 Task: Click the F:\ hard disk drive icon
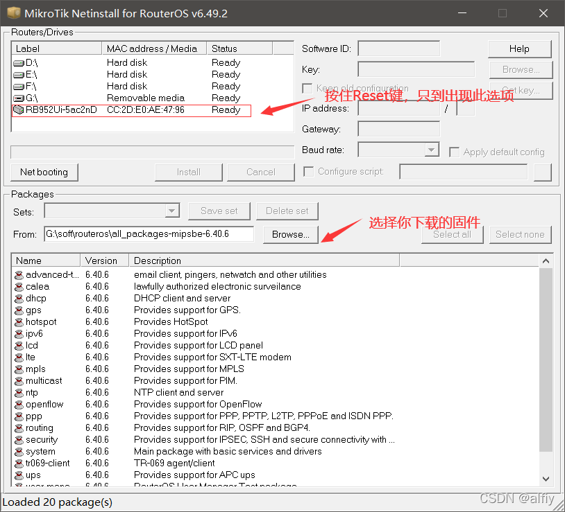(18, 87)
